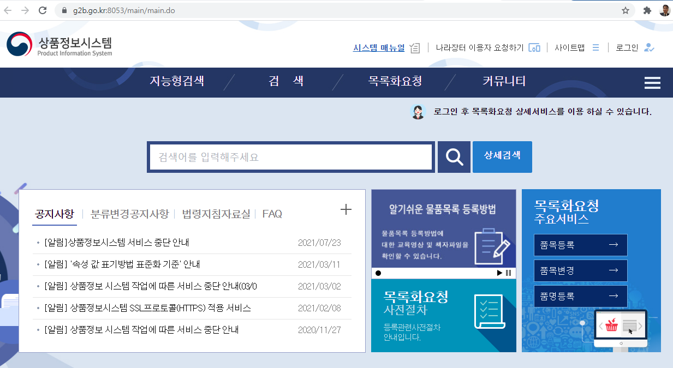The image size is (673, 368).
Task: Click the login notice text 로그인 후 목록화요청
Action: (x=543, y=112)
